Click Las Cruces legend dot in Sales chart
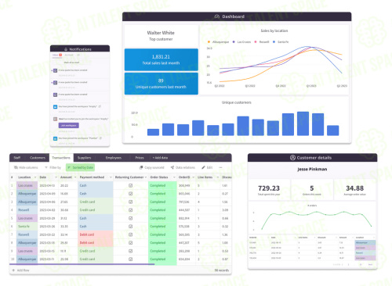The width and height of the screenshot is (392, 286). 234,42
